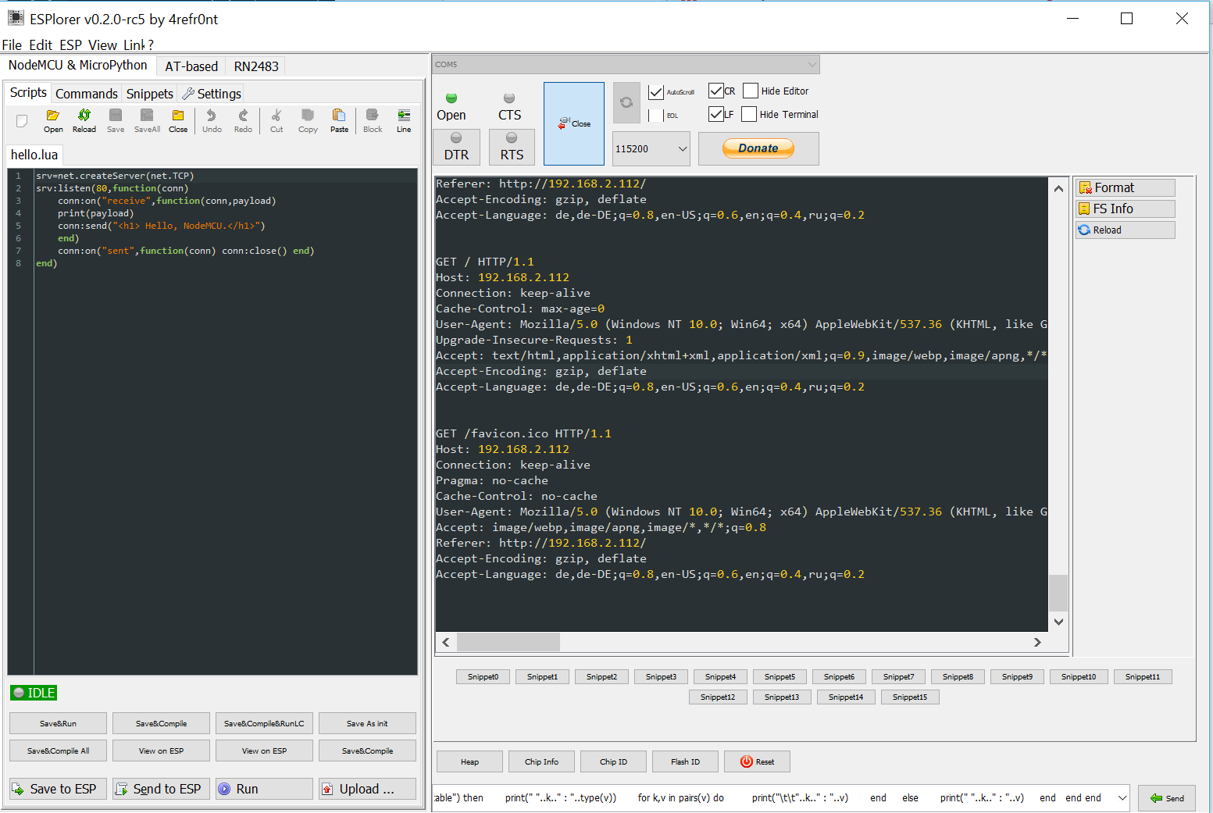Open the View menu
Screen dimensions: 1213x813
point(102,45)
